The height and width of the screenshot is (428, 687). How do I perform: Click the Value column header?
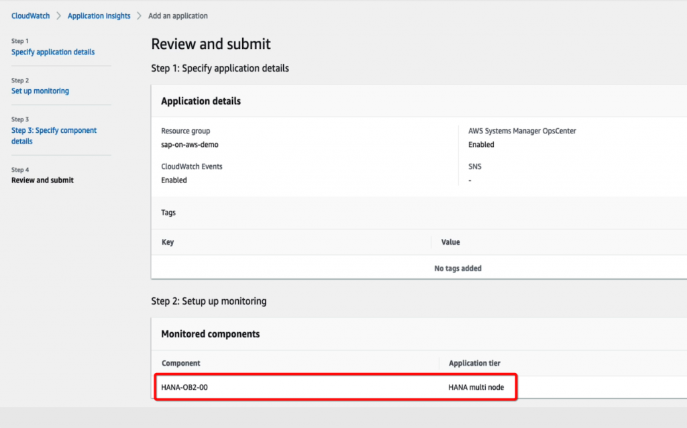tap(450, 242)
